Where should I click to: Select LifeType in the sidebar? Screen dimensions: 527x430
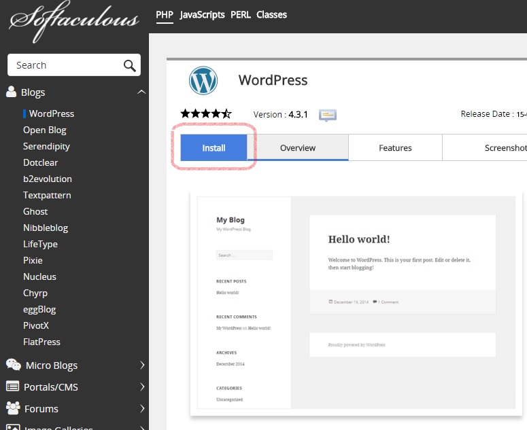pyautogui.click(x=40, y=244)
